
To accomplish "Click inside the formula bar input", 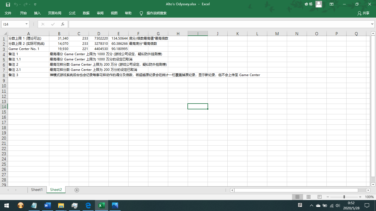I will [x=220, y=24].
